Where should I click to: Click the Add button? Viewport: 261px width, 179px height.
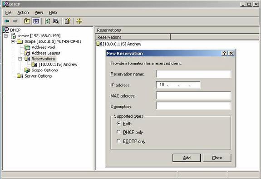[x=187, y=158]
